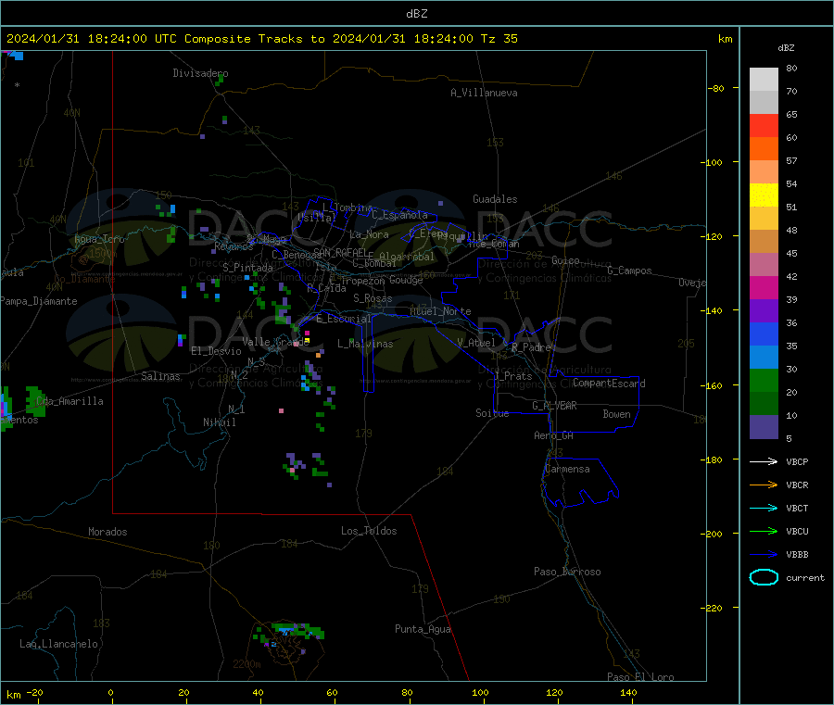Click the SAN_RAFAEL map label
Screen dimensions: 834x705
pyautogui.click(x=340, y=252)
